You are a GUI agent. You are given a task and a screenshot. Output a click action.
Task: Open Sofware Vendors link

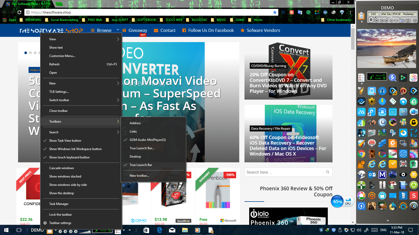tap(260, 30)
